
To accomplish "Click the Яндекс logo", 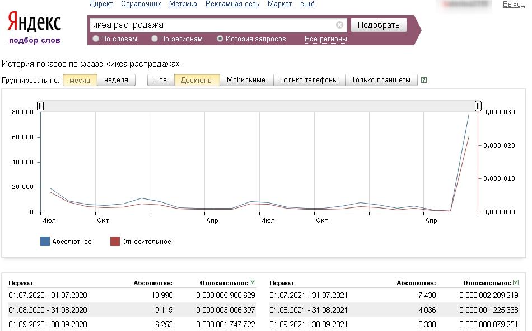I will [x=34, y=22].
